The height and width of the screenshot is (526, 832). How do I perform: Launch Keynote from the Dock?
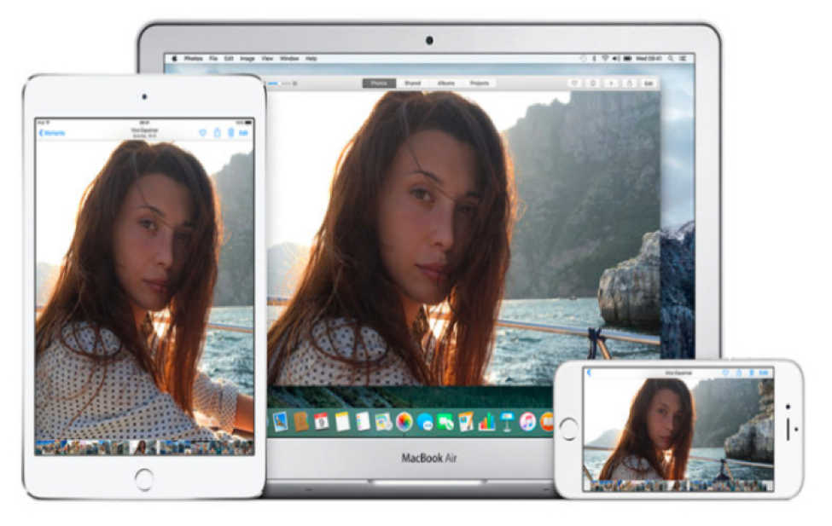point(507,421)
